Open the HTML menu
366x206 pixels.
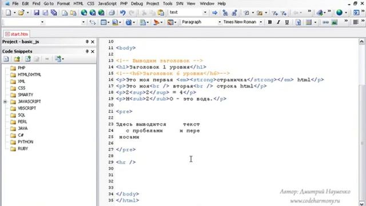click(78, 4)
